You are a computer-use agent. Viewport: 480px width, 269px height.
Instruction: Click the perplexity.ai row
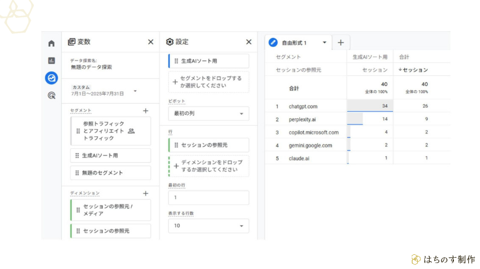click(357, 119)
